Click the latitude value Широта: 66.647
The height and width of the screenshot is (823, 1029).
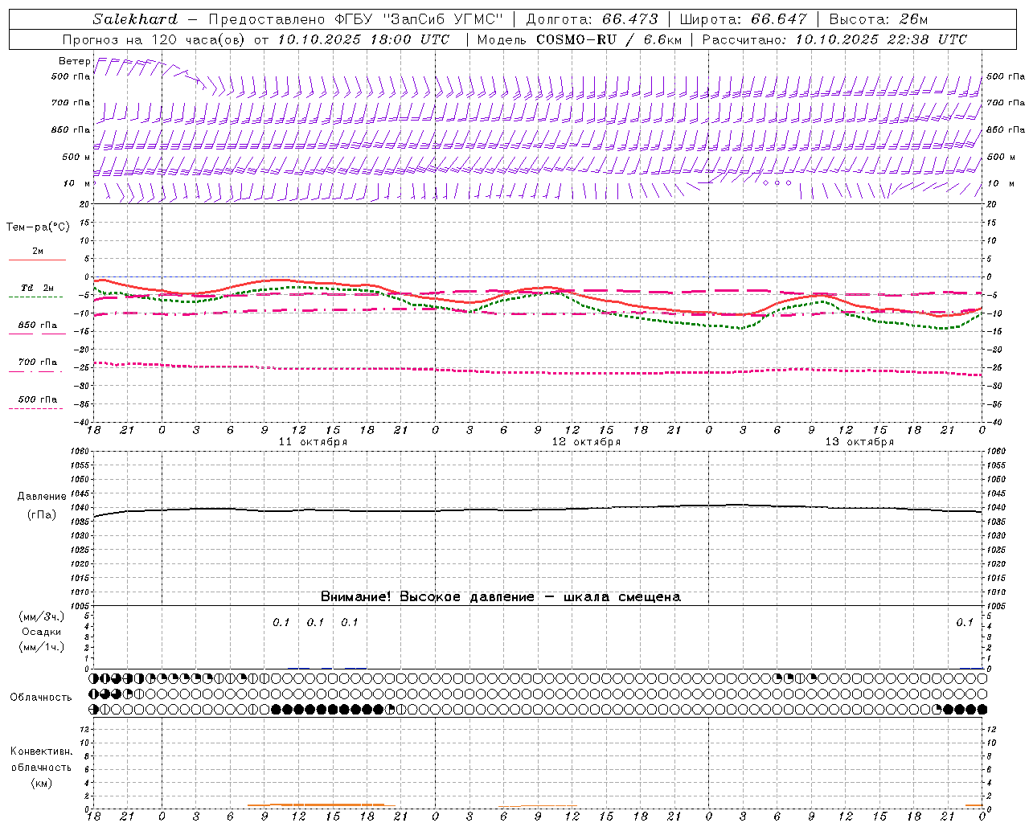pos(743,19)
